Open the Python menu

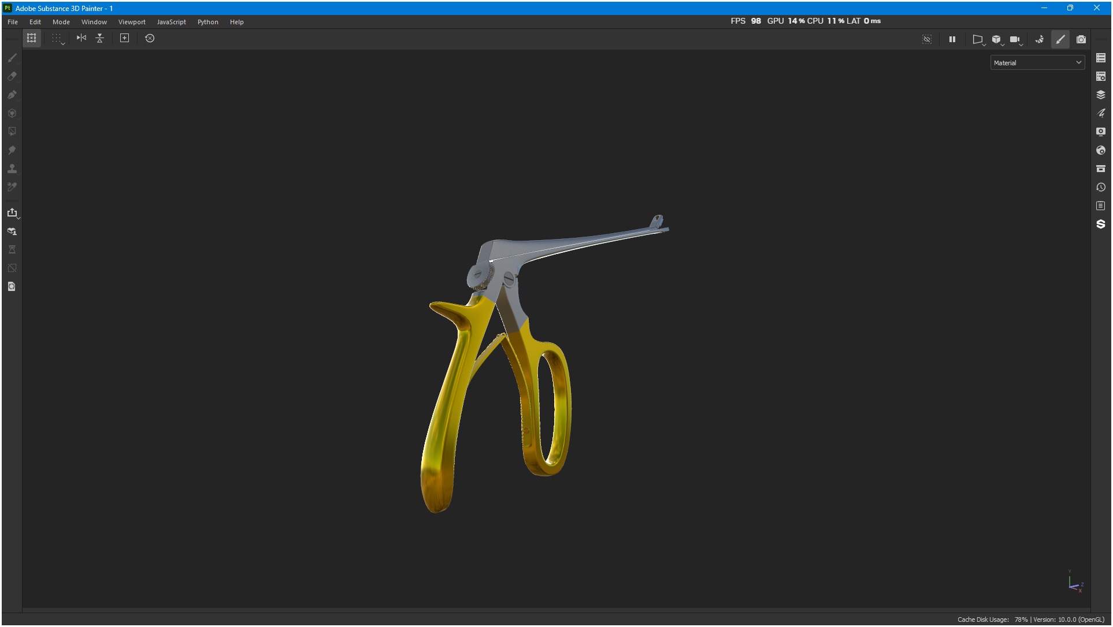point(207,22)
